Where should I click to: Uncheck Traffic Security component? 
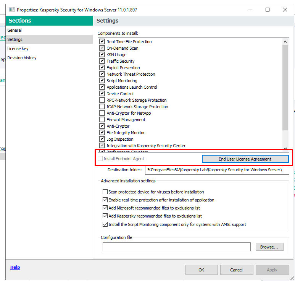pyautogui.click(x=102, y=61)
